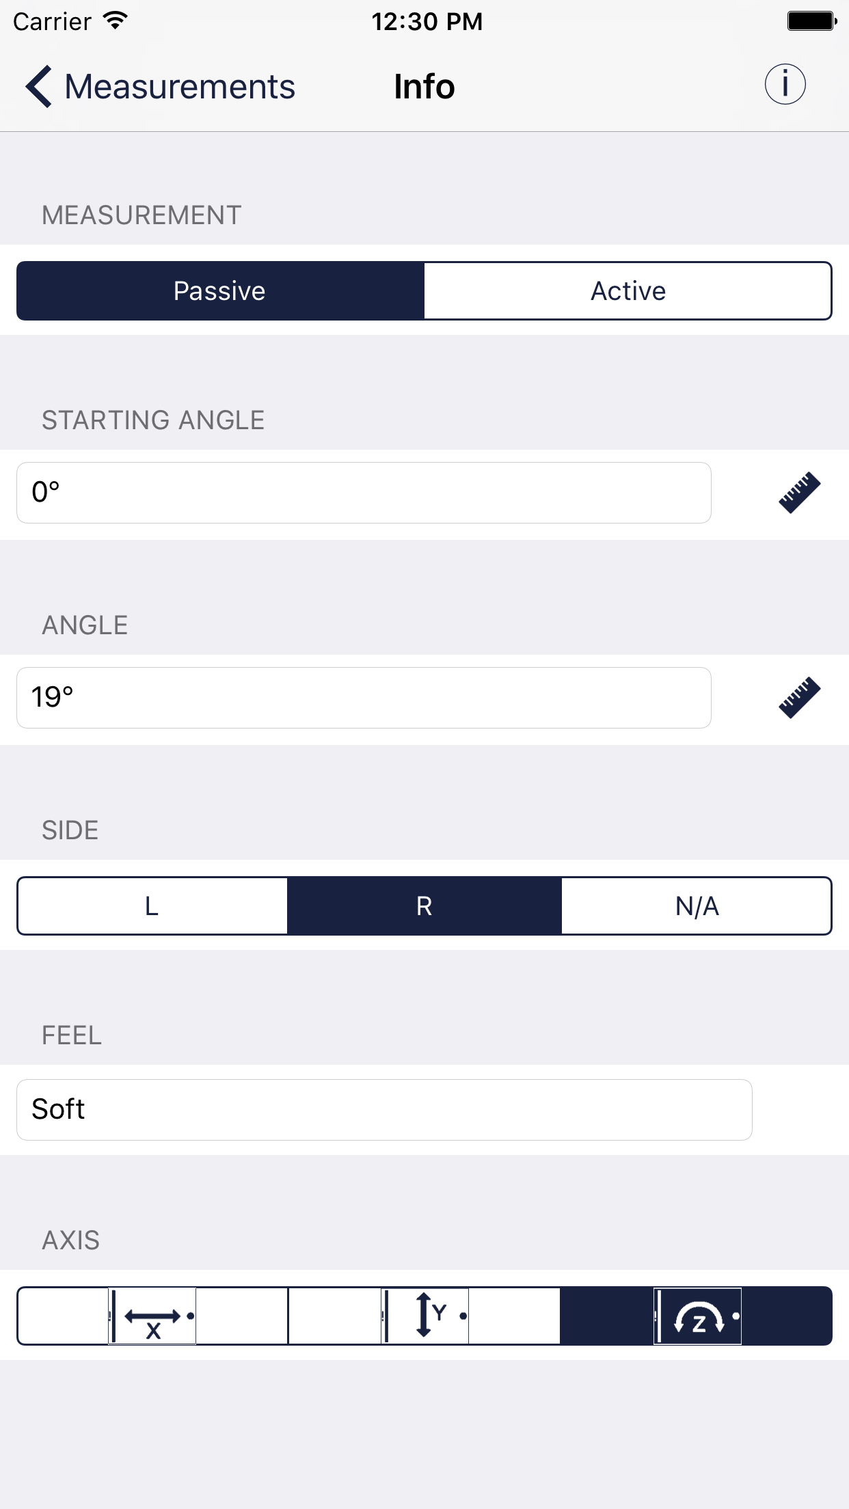Image resolution: width=849 pixels, height=1509 pixels.
Task: Tap the Info title in navigation bar
Action: pyautogui.click(x=424, y=87)
